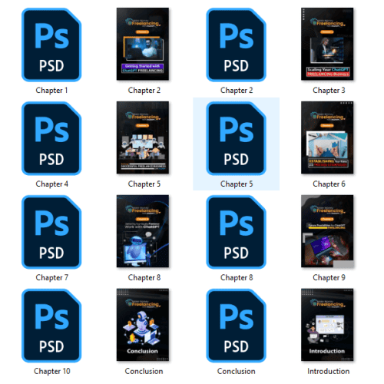Image resolution: width=384 pixels, height=384 pixels.
Task: Click "Chapter 5" name under the cover image
Action: pos(144,184)
